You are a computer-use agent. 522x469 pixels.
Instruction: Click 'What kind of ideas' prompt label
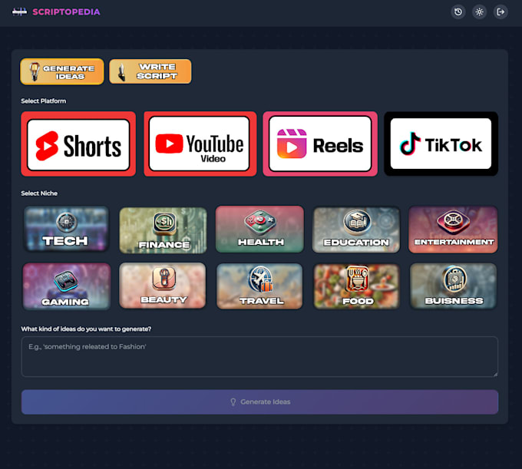click(86, 329)
